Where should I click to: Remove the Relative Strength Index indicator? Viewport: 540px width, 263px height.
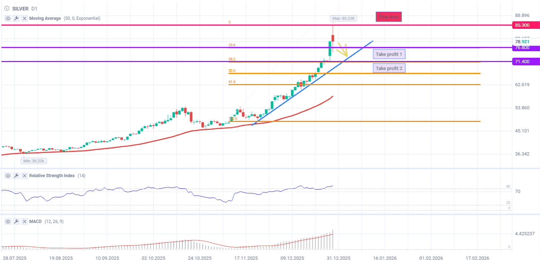[24, 176]
